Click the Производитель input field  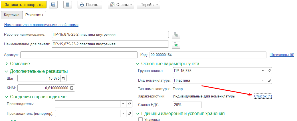tap(88, 104)
